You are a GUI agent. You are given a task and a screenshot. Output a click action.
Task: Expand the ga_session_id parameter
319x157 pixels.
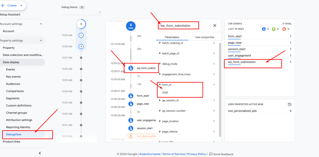pos(160,100)
